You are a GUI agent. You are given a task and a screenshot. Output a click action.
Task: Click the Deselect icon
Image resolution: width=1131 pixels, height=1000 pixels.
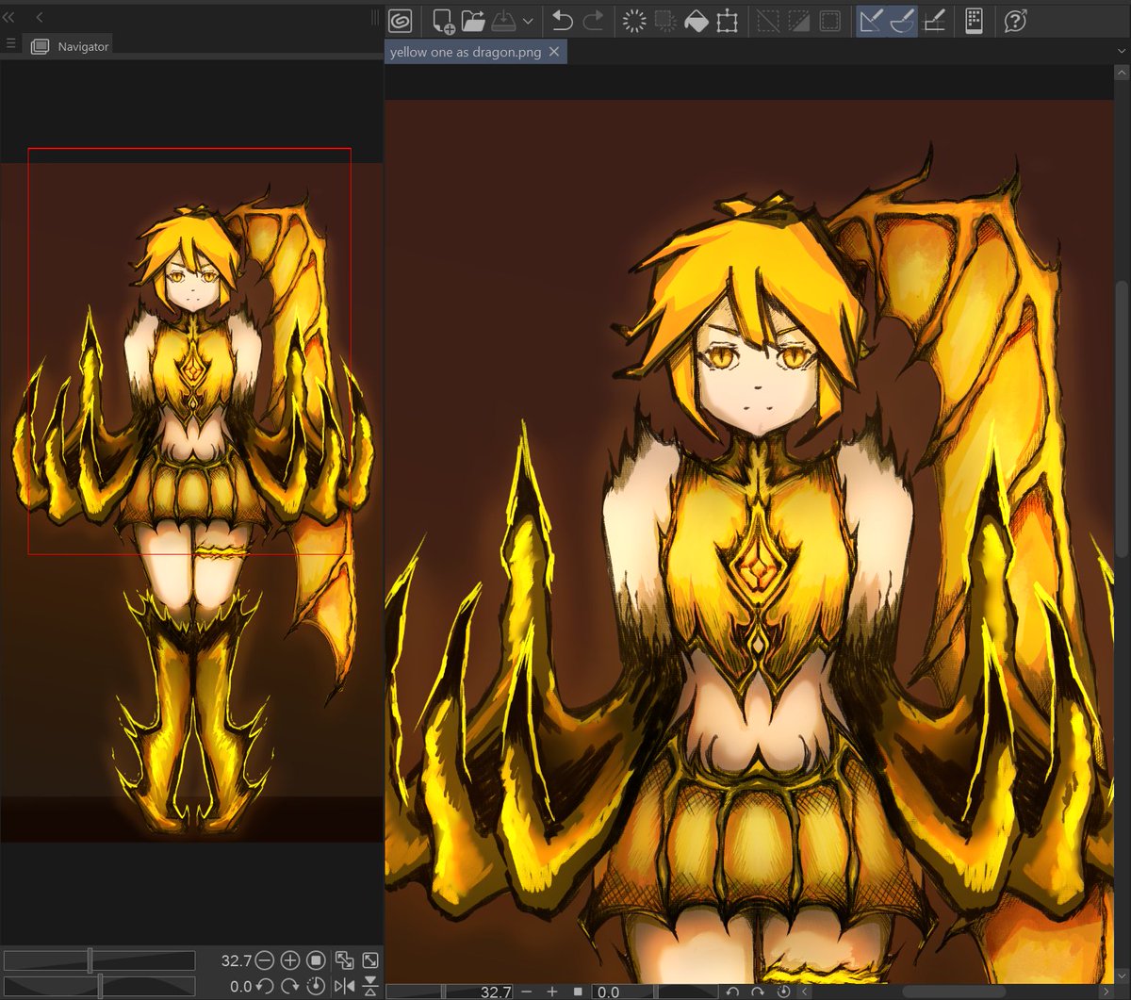(x=768, y=21)
